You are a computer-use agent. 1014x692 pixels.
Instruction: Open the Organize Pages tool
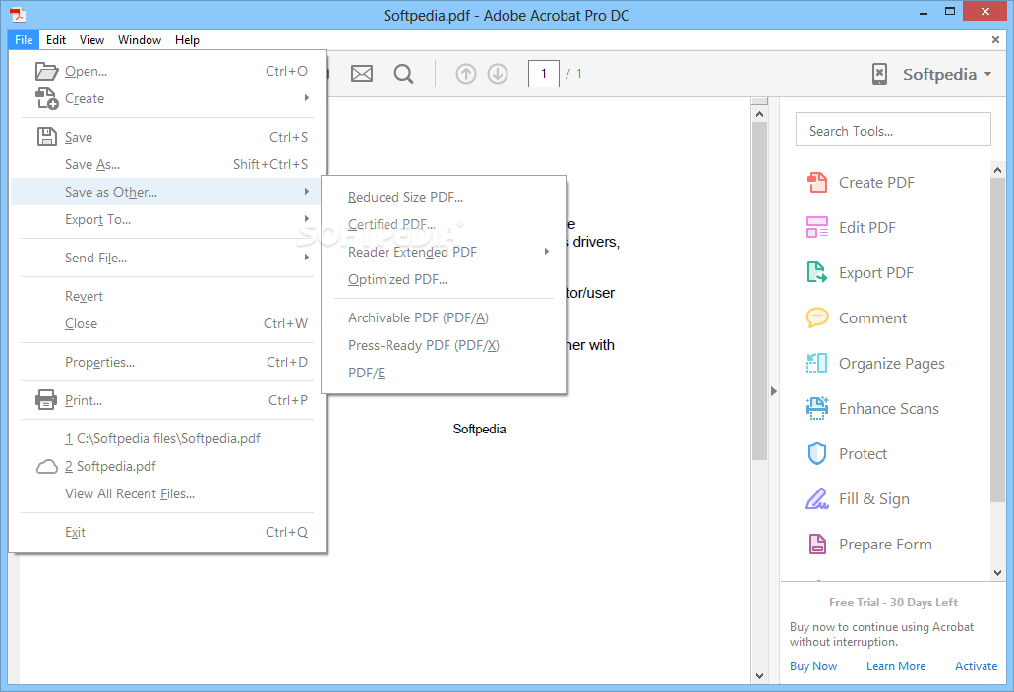coord(875,364)
